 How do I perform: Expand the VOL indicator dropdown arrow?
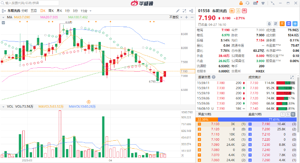click(x=3, y=107)
